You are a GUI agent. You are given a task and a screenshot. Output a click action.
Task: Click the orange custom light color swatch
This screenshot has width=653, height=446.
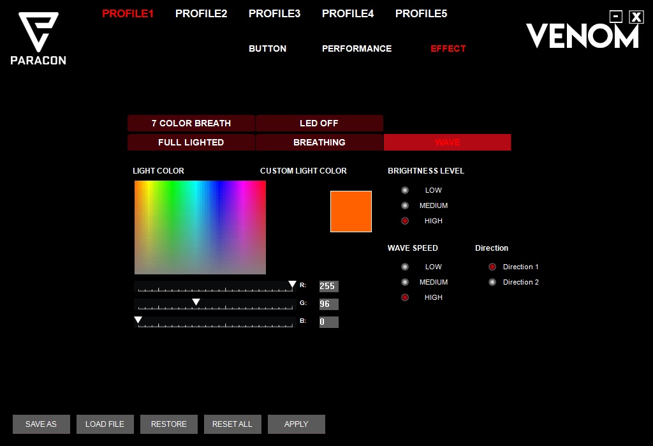coord(351,211)
